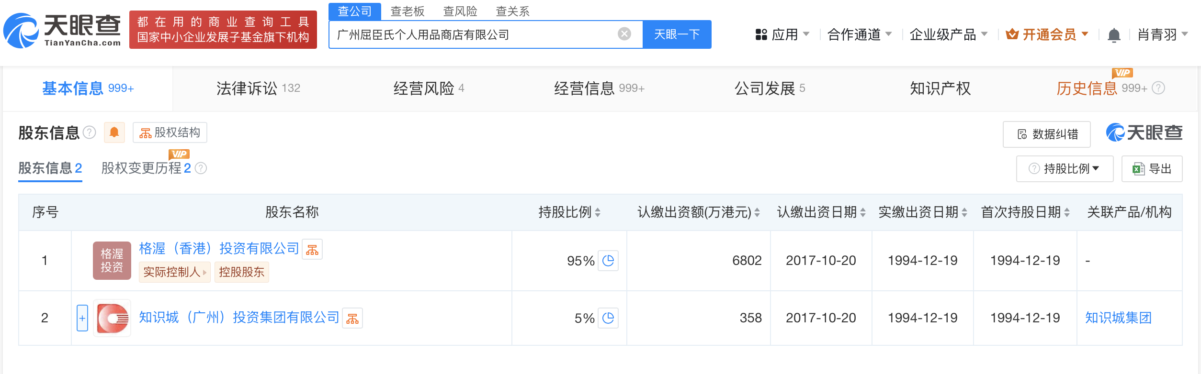
Task: Sort by 首次持股日期 column
Action: 1067,212
